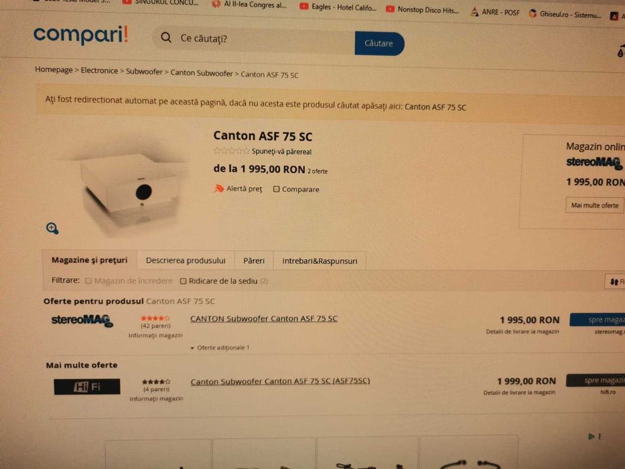Click the Alertă preț bell icon
The height and width of the screenshot is (469, 625).
219,188
